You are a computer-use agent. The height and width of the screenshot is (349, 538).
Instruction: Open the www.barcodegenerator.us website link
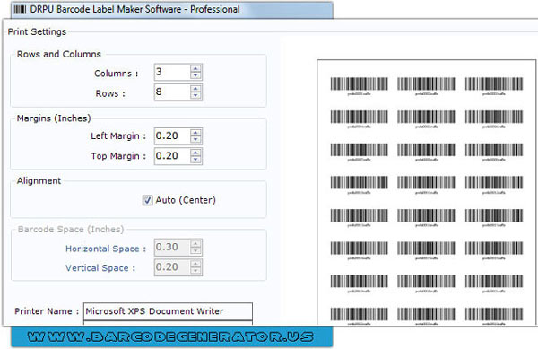click(170, 336)
